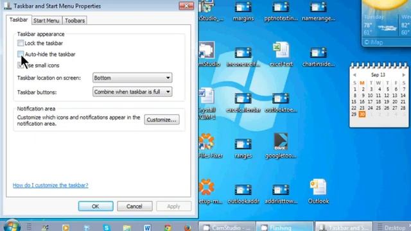Viewport: 411px width, 231px height.
Task: Open the Taskbar buttons combo box
Action: pos(132,92)
